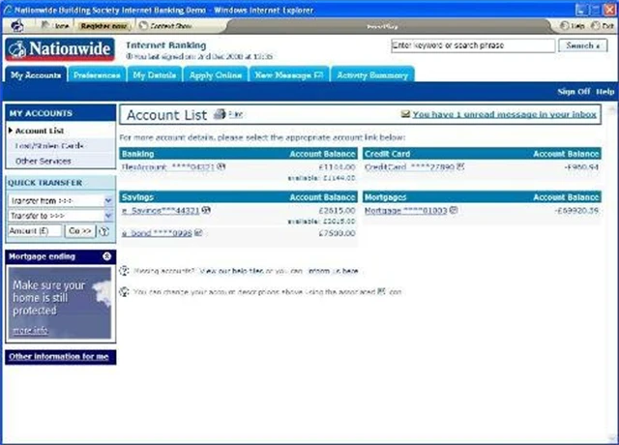Image resolution: width=619 pixels, height=445 pixels.
Task: Collapse the Mortgage ending panel
Action: tap(107, 256)
